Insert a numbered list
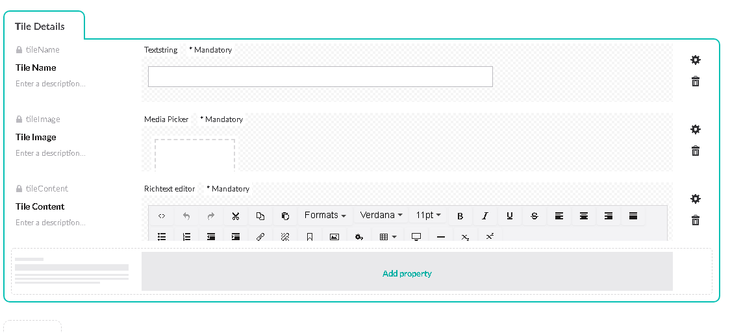This screenshot has height=333, width=730. pos(186,236)
